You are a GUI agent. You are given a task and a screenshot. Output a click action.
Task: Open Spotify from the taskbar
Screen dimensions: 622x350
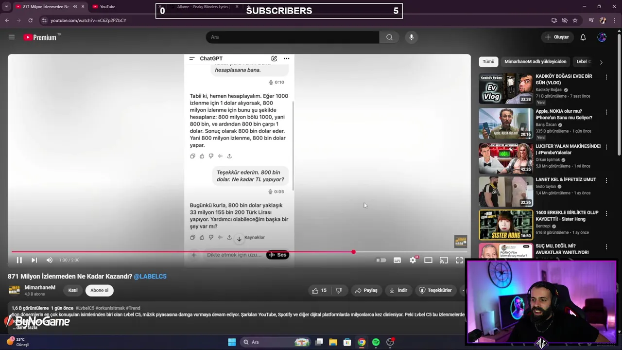(x=376, y=342)
